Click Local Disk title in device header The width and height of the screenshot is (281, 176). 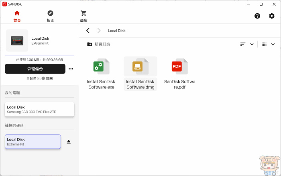coord(40,39)
